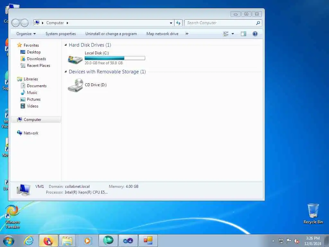Collapse the Hard Disk Drives group

pos(66,45)
